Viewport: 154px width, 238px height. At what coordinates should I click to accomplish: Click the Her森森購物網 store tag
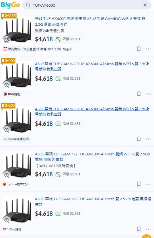[x=16, y=139]
